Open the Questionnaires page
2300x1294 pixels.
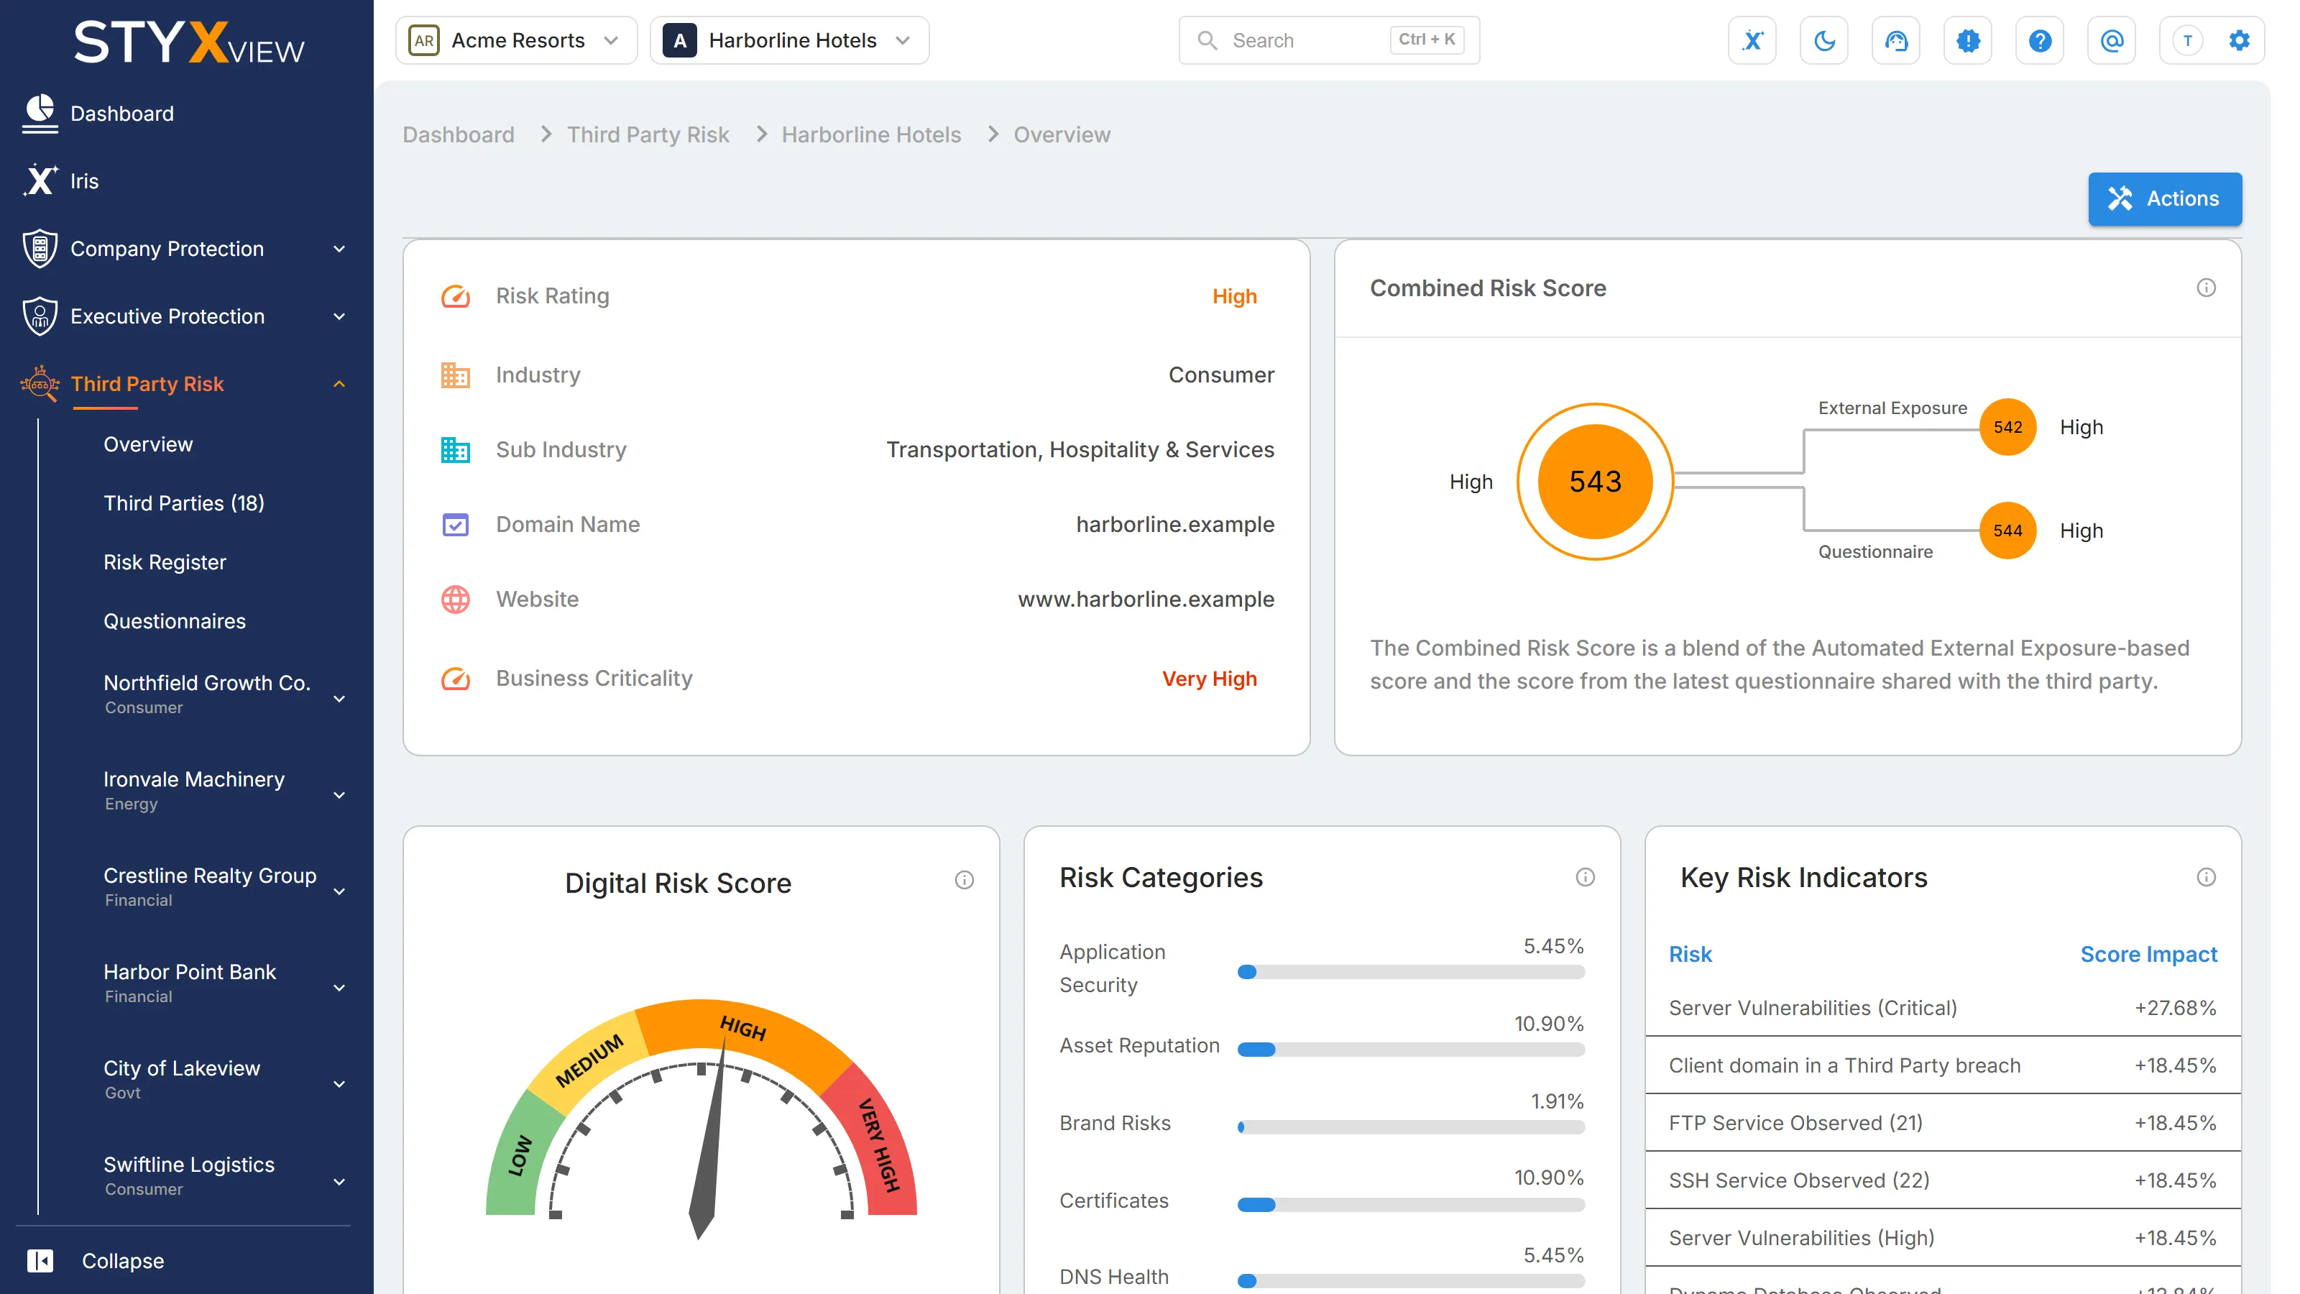(x=175, y=620)
